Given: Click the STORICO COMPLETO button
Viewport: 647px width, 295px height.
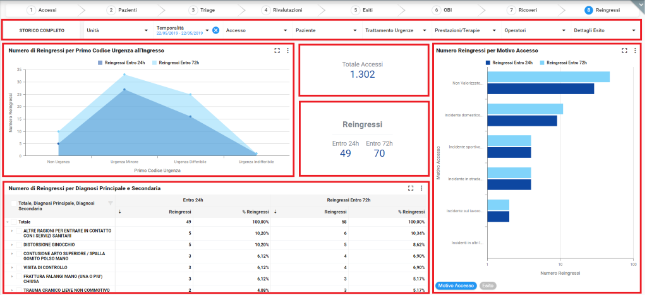Looking at the screenshot, I should (x=42, y=30).
